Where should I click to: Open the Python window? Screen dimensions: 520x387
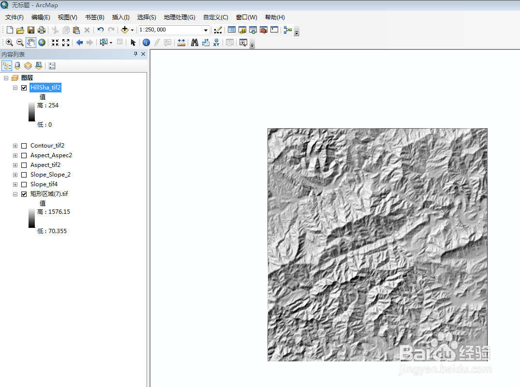pos(274,30)
